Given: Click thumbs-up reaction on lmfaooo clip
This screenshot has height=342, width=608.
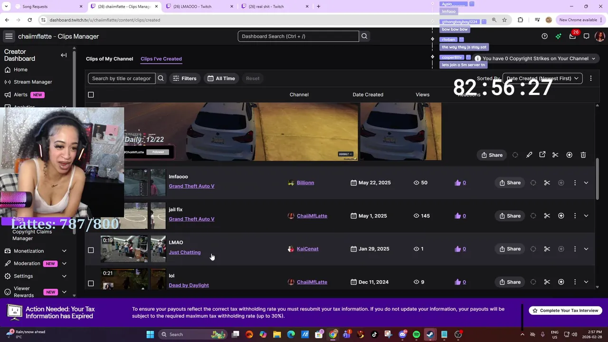Looking at the screenshot, I should tap(458, 182).
